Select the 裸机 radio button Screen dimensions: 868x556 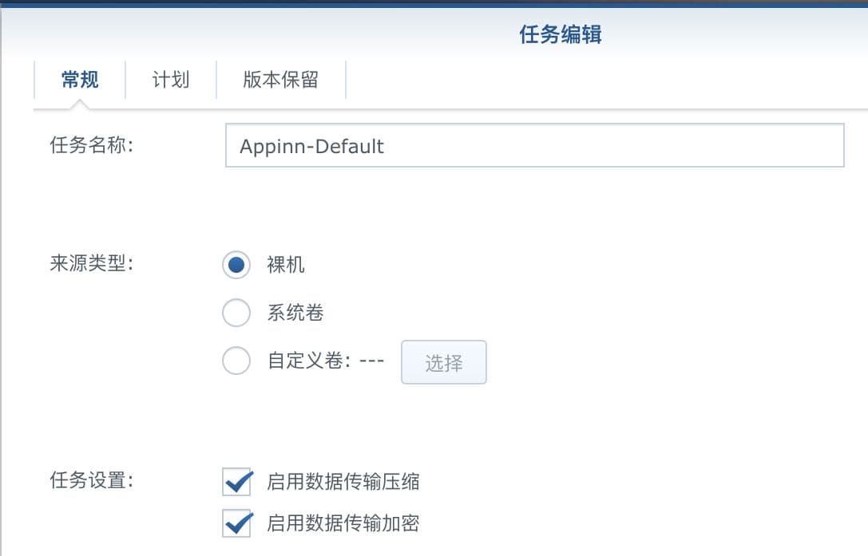(236, 265)
